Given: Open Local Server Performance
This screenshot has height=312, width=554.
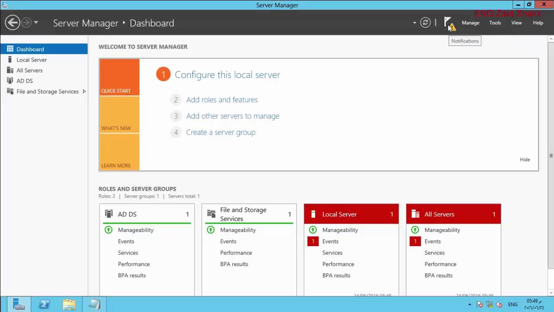Looking at the screenshot, I should (338, 264).
